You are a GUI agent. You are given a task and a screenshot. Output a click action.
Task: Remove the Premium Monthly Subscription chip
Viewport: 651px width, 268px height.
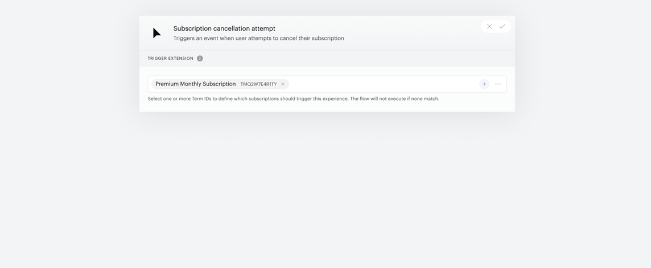point(283,84)
